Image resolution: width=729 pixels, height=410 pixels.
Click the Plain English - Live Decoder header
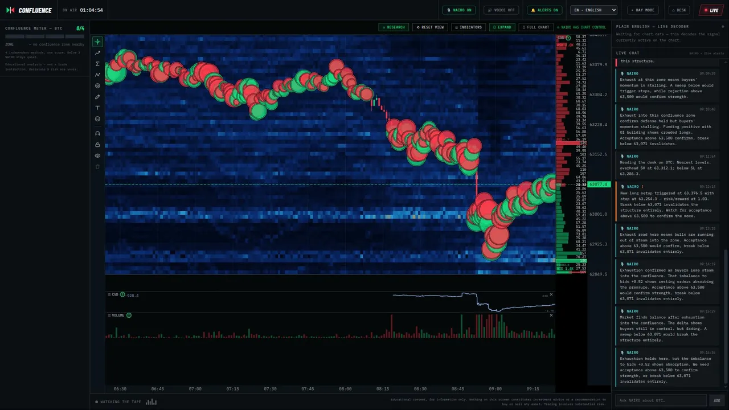click(x=652, y=27)
